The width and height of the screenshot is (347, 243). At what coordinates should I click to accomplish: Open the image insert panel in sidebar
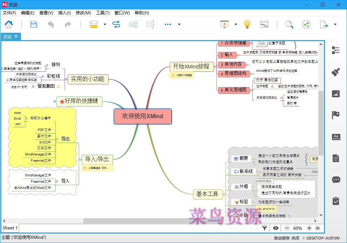coord(335,93)
